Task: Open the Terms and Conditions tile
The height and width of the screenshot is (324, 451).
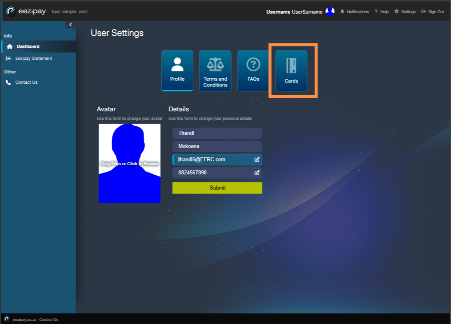Action: pos(215,70)
